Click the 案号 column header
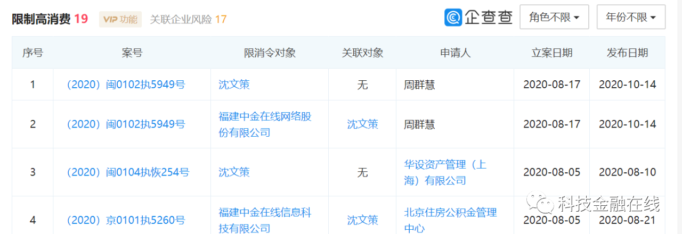The image size is (682, 234). click(132, 53)
